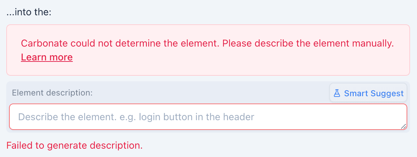Viewport: 417px width, 157px height.
Task: Click the "Failed to generate description." error text
Action: [x=74, y=145]
